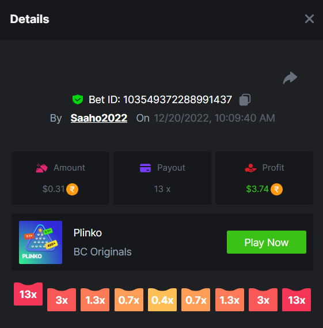Screen dimensions: 323x328
Task: Click the BC Originals provider label
Action: tap(102, 252)
